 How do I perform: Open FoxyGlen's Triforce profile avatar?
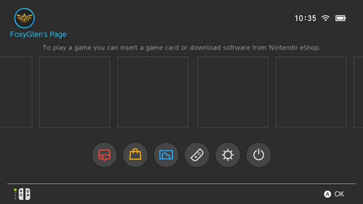[x=25, y=18]
